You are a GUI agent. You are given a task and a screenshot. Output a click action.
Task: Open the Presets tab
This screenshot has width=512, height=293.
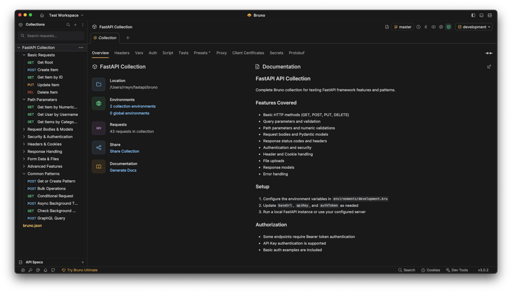click(202, 53)
